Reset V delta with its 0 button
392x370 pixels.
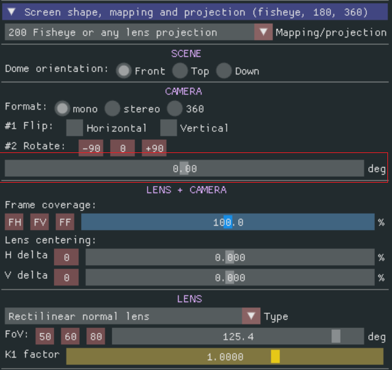coord(67,278)
